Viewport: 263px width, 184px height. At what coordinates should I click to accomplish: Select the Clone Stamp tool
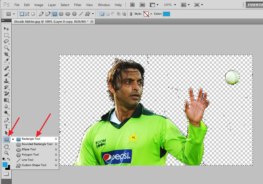coord(6,81)
